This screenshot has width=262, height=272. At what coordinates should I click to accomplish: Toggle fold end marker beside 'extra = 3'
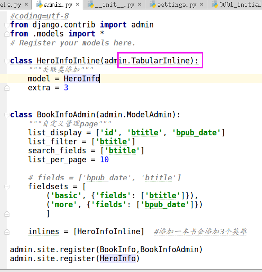[7, 88]
